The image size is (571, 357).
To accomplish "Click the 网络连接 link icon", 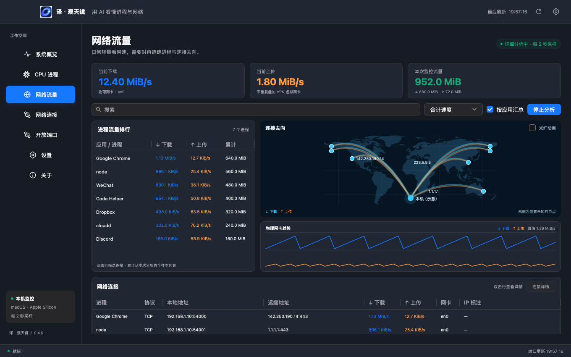I will [27, 115].
